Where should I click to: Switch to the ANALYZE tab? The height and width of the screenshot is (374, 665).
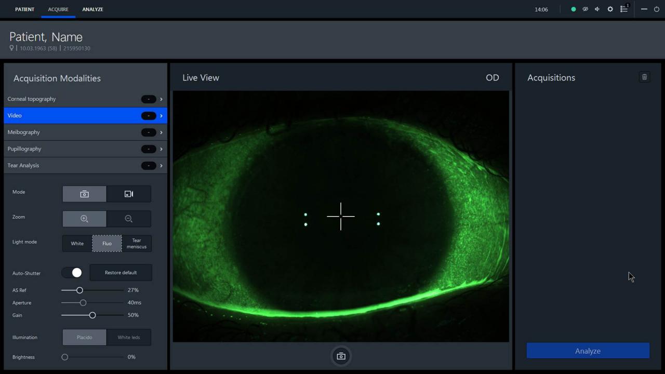92,9
